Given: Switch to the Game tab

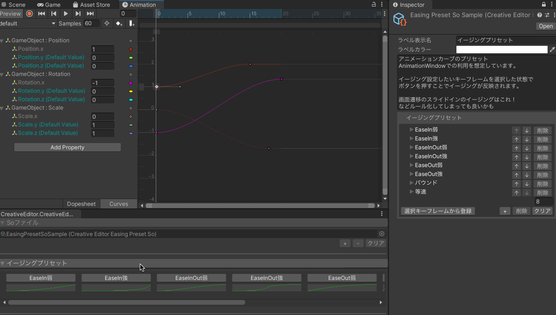Looking at the screenshot, I should click(49, 5).
